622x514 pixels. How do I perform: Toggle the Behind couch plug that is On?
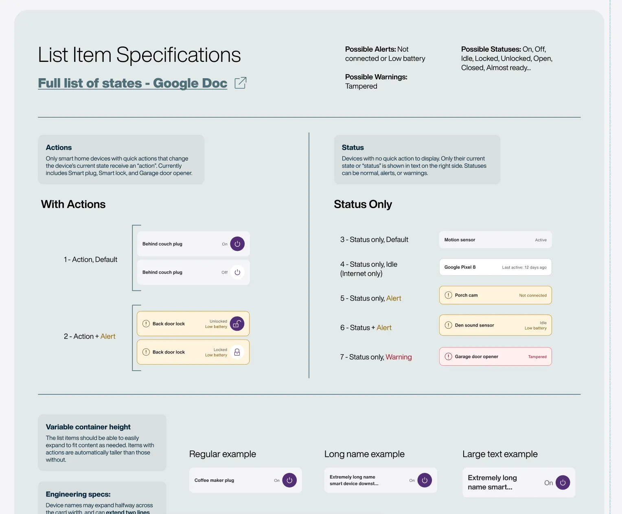pyautogui.click(x=237, y=244)
